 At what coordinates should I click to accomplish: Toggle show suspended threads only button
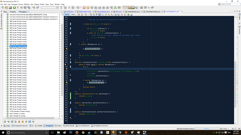click(5, 121)
